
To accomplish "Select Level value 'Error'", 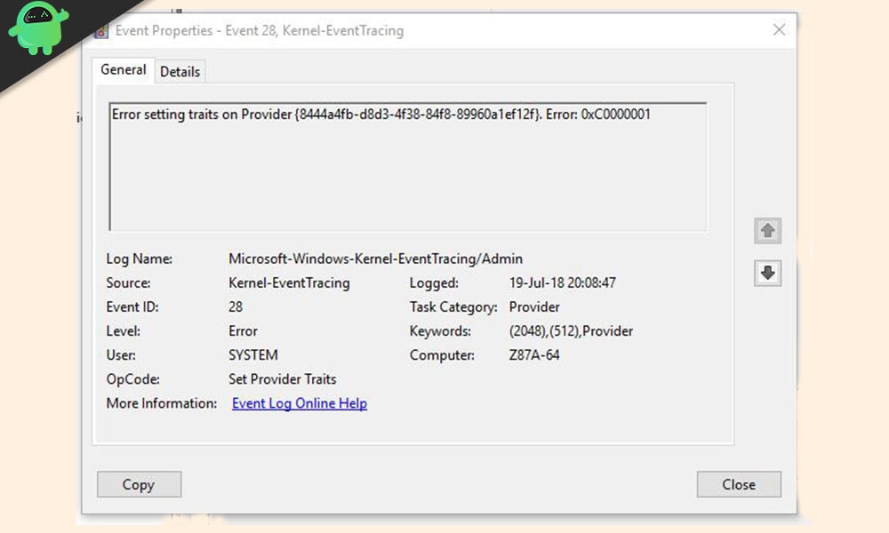I will click(243, 330).
